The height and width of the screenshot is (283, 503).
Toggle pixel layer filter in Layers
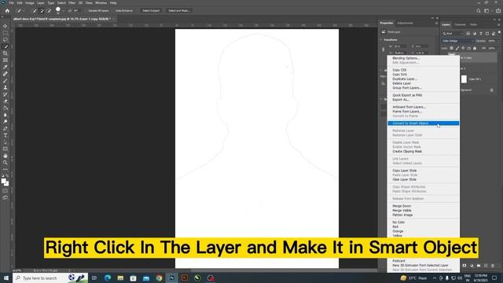[468, 33]
